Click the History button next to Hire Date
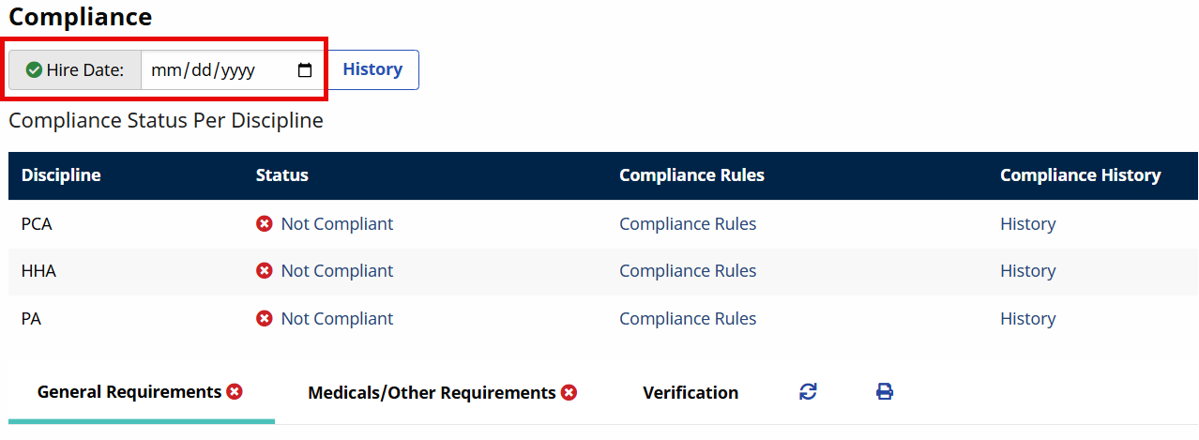Screen dimensions: 1199x440 tap(372, 69)
